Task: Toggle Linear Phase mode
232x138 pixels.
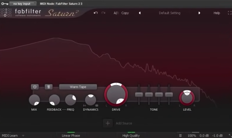Action: click(x=71, y=136)
